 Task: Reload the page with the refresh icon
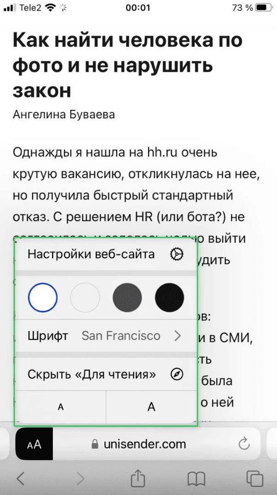(x=244, y=444)
